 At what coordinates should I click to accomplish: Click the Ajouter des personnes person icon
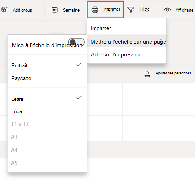(x=148, y=74)
